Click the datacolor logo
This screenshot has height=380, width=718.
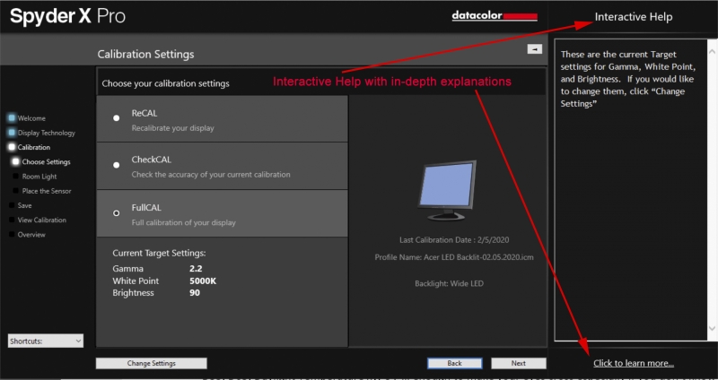tap(495, 16)
